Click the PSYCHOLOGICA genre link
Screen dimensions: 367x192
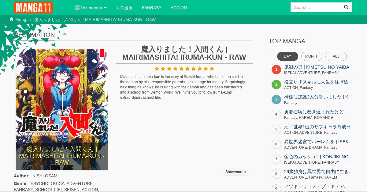click(x=47, y=183)
